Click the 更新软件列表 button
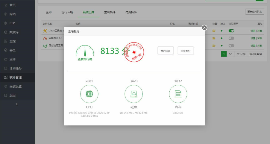This screenshot has width=270, height=144. point(254,12)
